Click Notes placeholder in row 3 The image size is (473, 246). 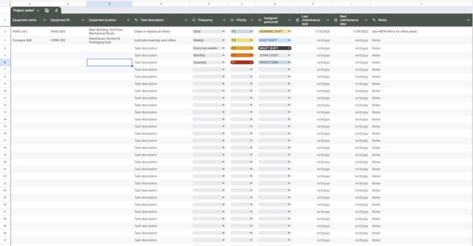pos(376,40)
